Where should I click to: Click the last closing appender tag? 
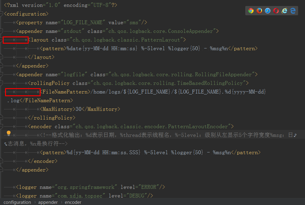tap(32, 170)
